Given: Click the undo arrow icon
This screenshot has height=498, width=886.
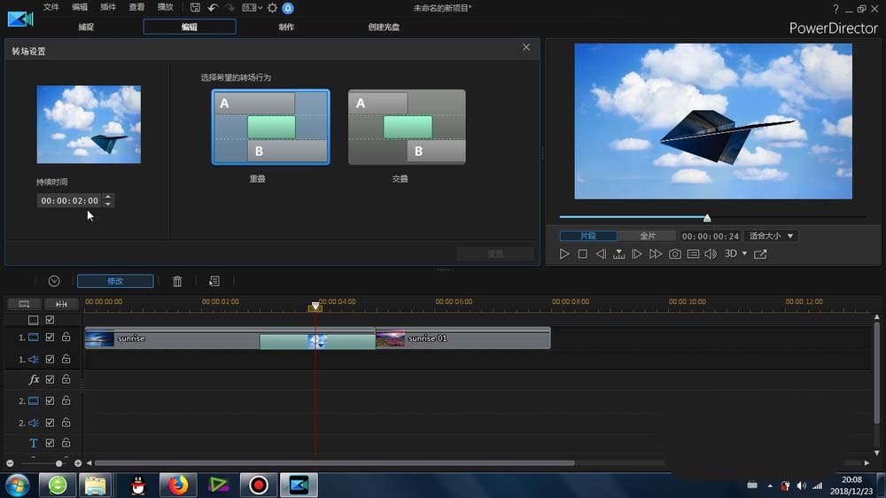Looking at the screenshot, I should 213,8.
